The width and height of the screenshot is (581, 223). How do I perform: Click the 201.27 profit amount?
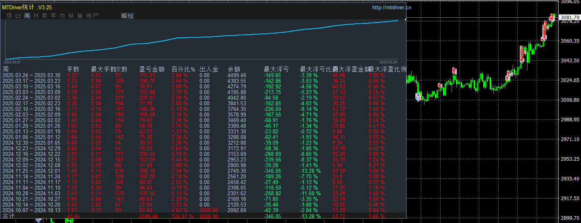tap(147, 98)
